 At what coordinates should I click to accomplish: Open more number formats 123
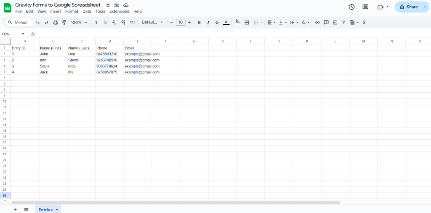coord(132,23)
